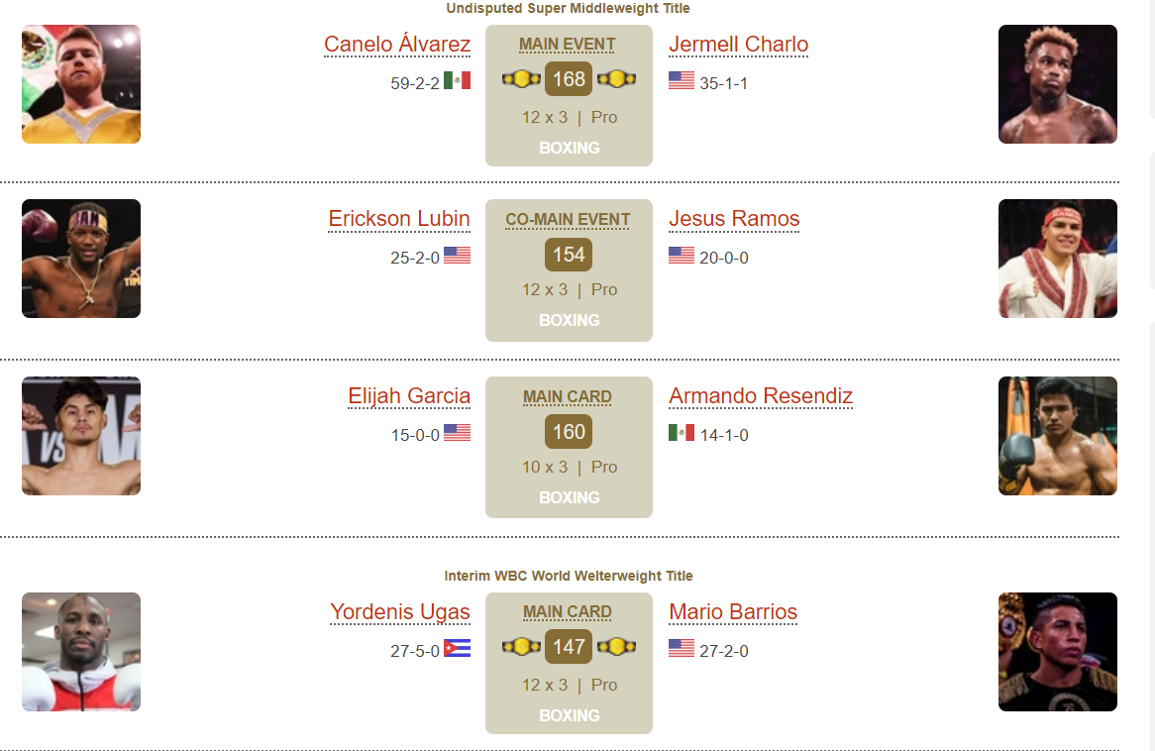Click the Mexico flag beside Armando Resendiz's record

pyautogui.click(x=682, y=433)
